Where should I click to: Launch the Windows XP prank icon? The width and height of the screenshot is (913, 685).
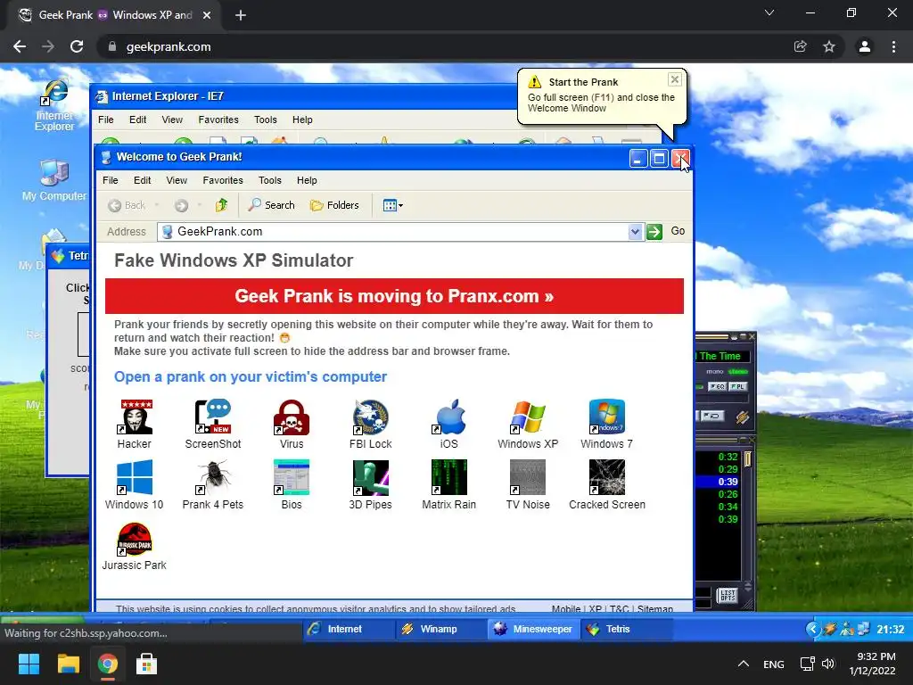(528, 424)
